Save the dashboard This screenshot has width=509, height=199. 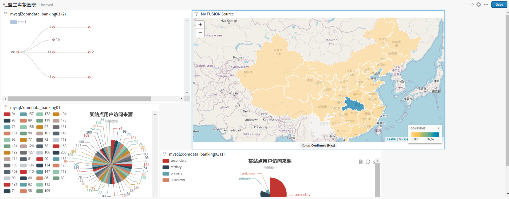coord(499,5)
